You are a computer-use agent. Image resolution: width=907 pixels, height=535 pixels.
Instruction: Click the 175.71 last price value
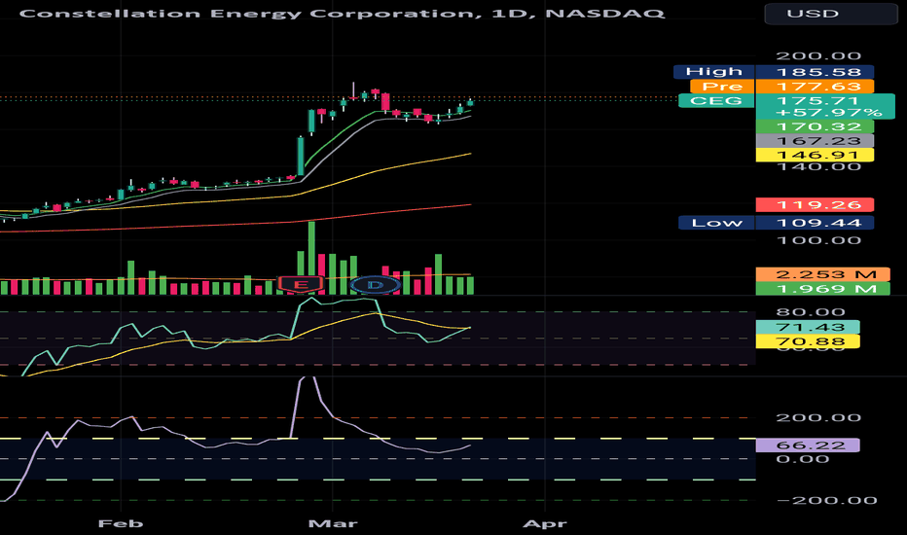817,100
